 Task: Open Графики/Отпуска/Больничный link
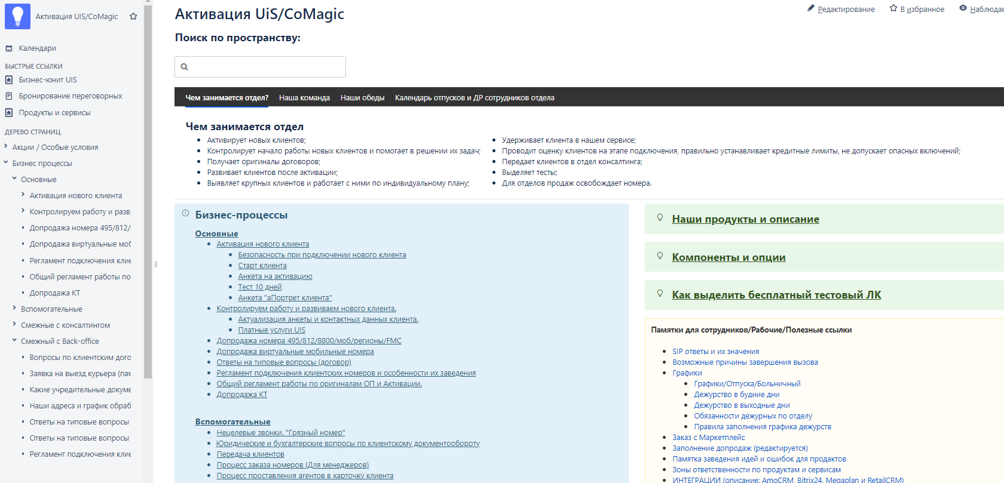point(747,384)
